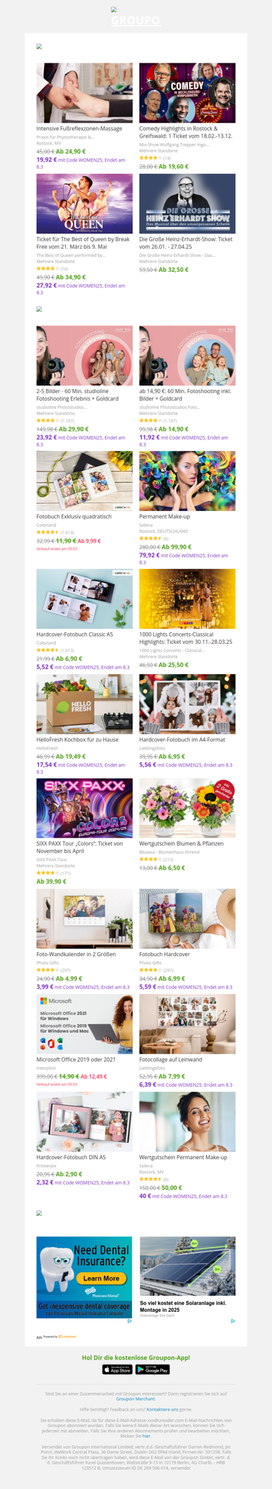Open the HelloFresh Kochbox deal image
The height and width of the screenshot is (1489, 272).
[x=84, y=704]
